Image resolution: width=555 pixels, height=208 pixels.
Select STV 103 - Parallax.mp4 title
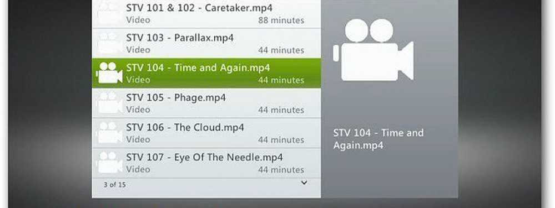[x=180, y=38]
